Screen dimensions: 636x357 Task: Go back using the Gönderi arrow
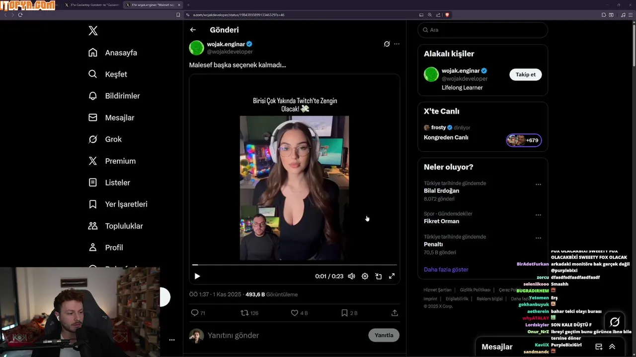click(x=193, y=30)
